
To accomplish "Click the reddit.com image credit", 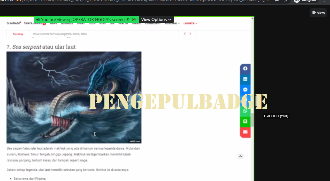I will coord(135,141).
